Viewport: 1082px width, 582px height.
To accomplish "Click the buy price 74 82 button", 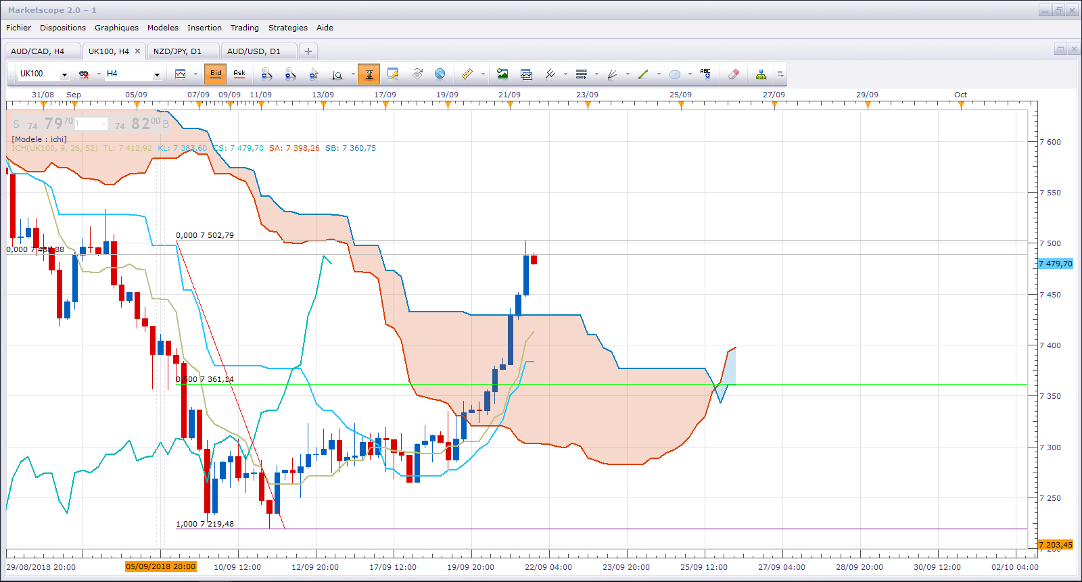I will tap(141, 124).
